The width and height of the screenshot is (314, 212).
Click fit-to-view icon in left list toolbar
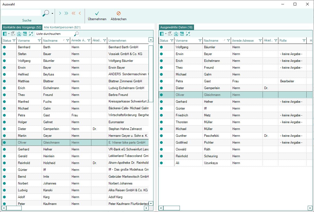click(x=31, y=34)
